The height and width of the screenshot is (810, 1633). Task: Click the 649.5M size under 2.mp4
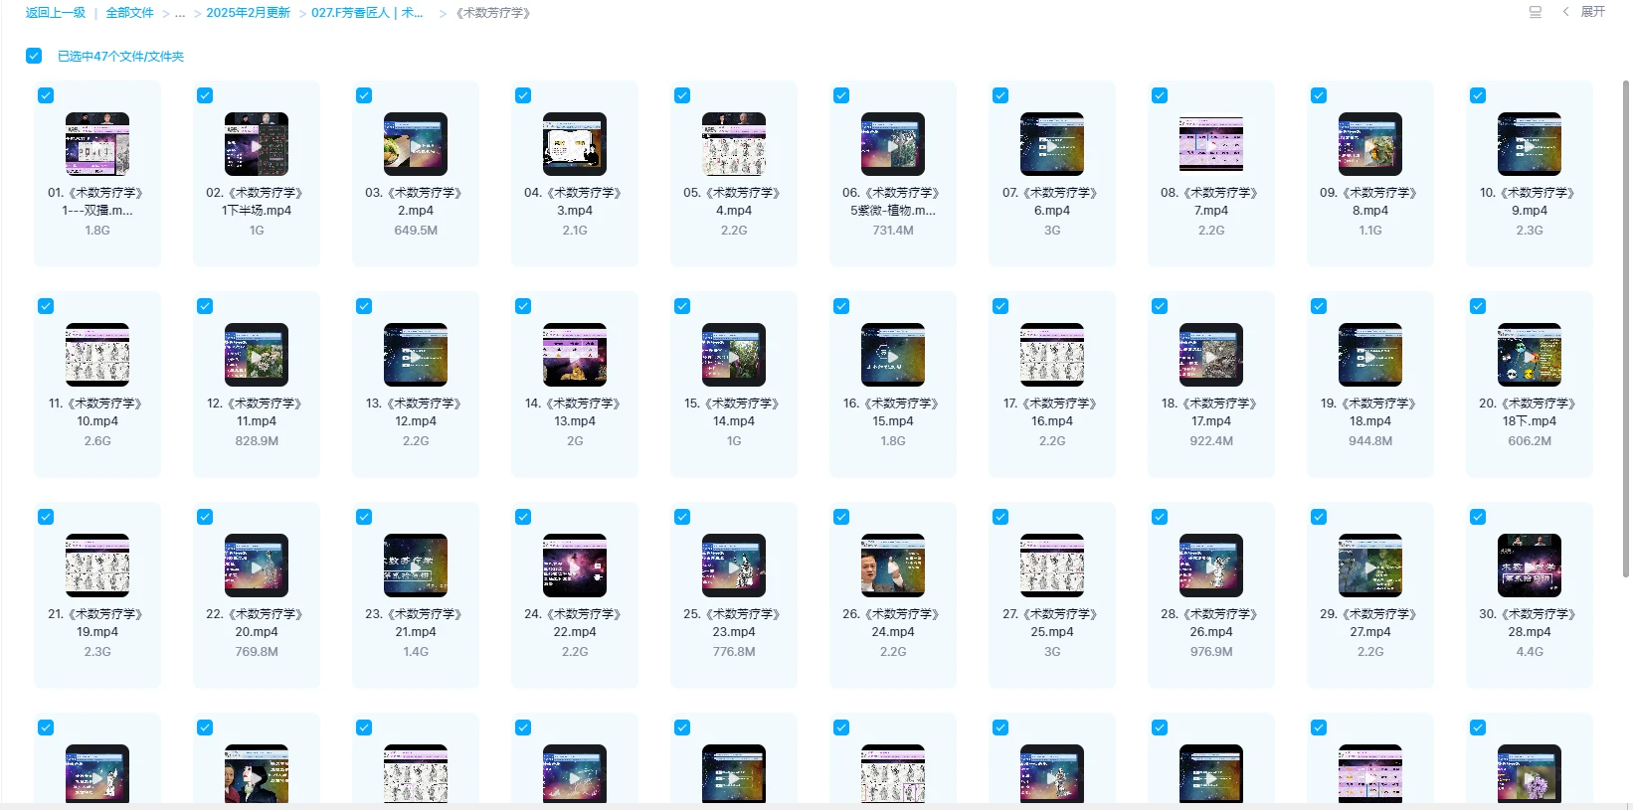coord(416,231)
